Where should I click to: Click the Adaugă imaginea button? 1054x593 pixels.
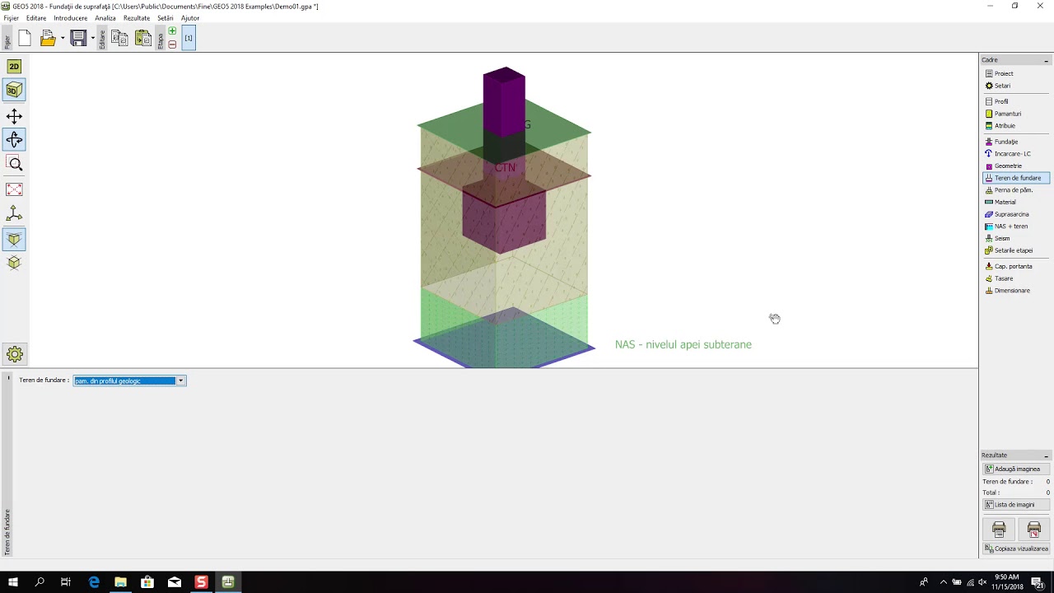coord(1016,469)
